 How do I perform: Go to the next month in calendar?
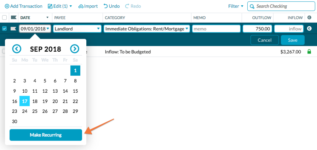click(x=75, y=49)
